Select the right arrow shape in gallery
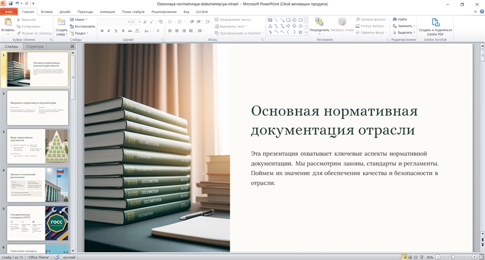The width and height of the screenshot is (485, 260). [289, 26]
